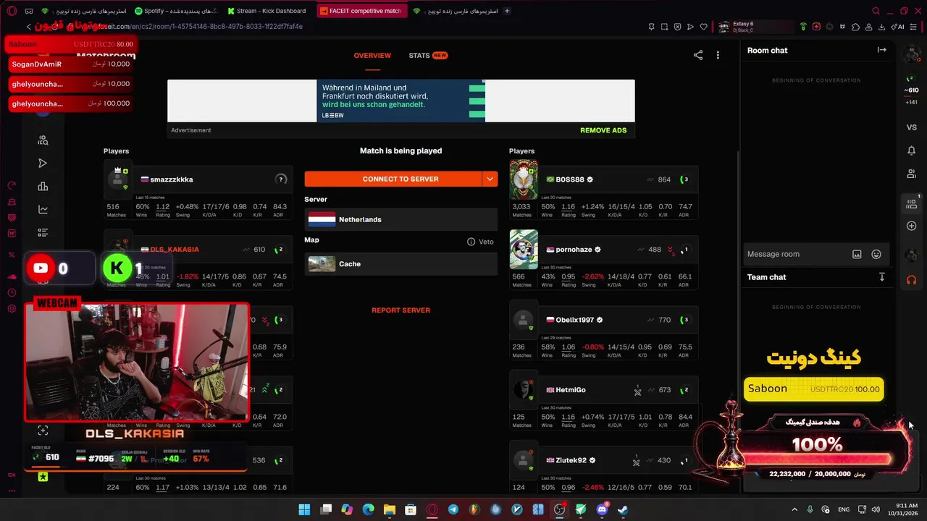Open the bar chart rankings icon in left sidebar
927x521 pixels.
(x=43, y=187)
